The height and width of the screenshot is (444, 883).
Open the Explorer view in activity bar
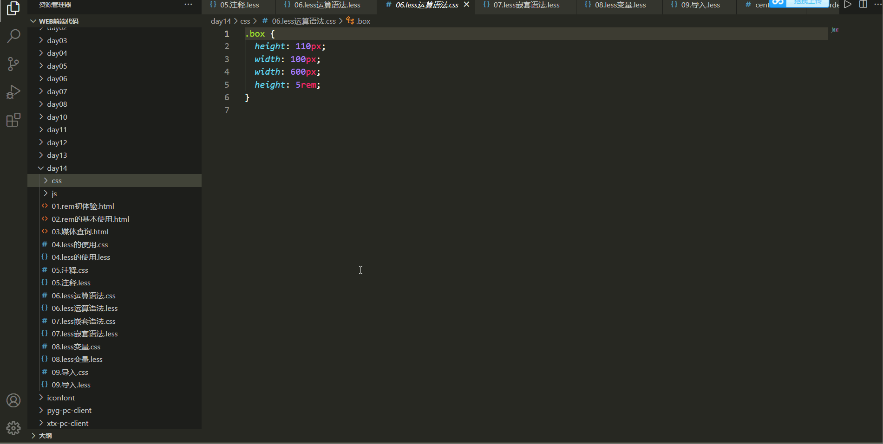click(13, 8)
